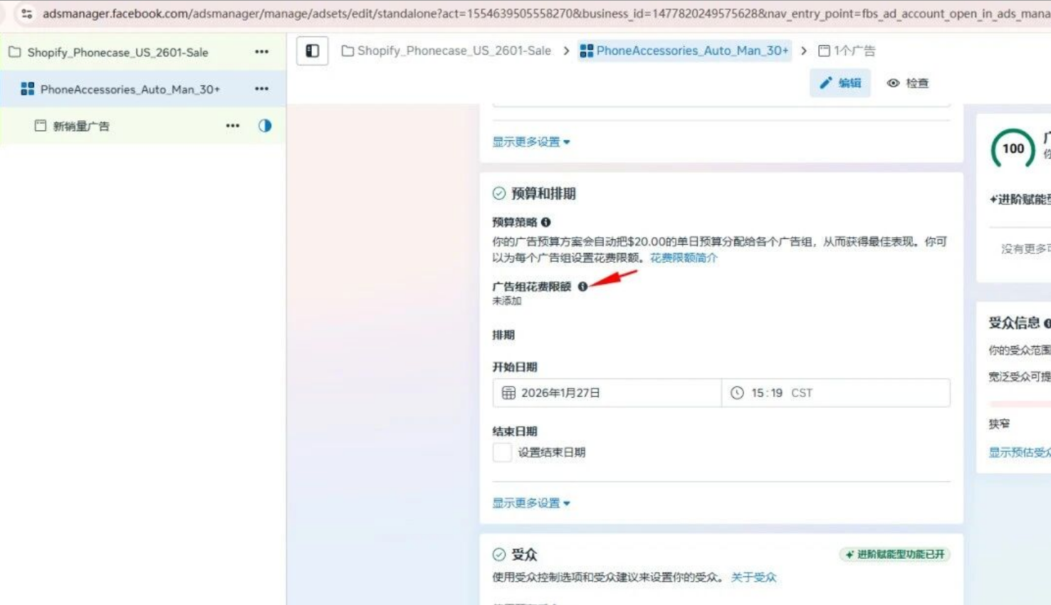1051x605 pixels.
Task: Click the 预算和排期 section heading
Action: (x=543, y=194)
